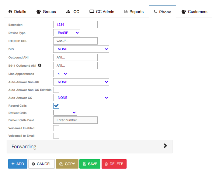Click the "Voicemail to Email" label

pos(21,136)
